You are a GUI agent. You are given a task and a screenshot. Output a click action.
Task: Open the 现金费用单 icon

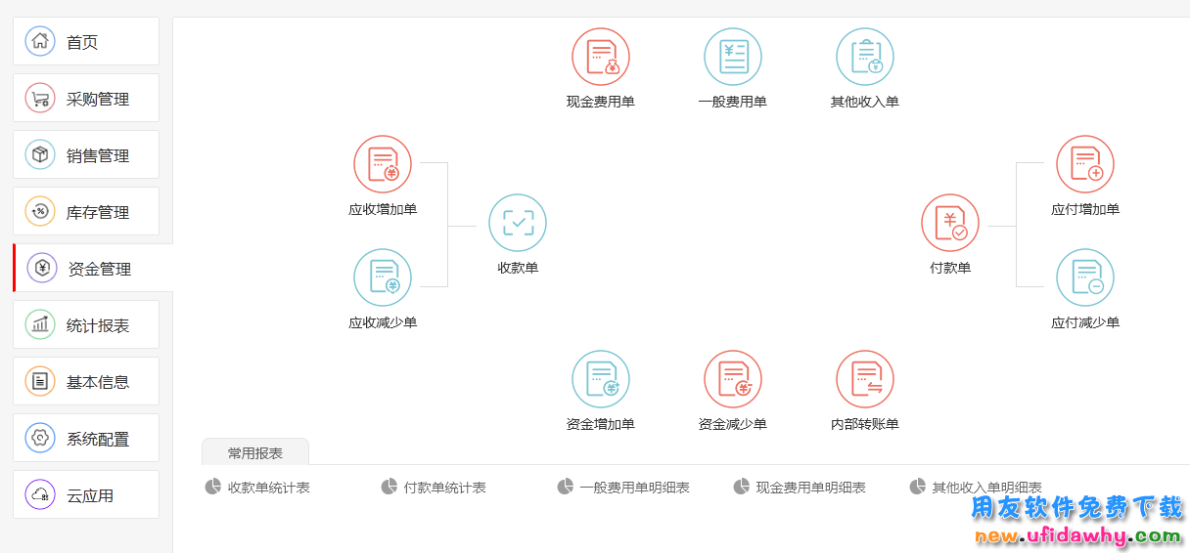pos(600,57)
